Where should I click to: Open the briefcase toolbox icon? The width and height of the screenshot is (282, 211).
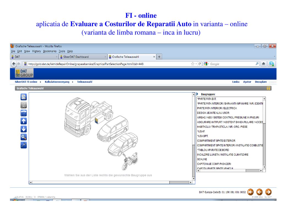pyautogui.click(x=24, y=113)
